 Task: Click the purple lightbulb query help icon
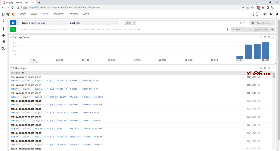227,29
